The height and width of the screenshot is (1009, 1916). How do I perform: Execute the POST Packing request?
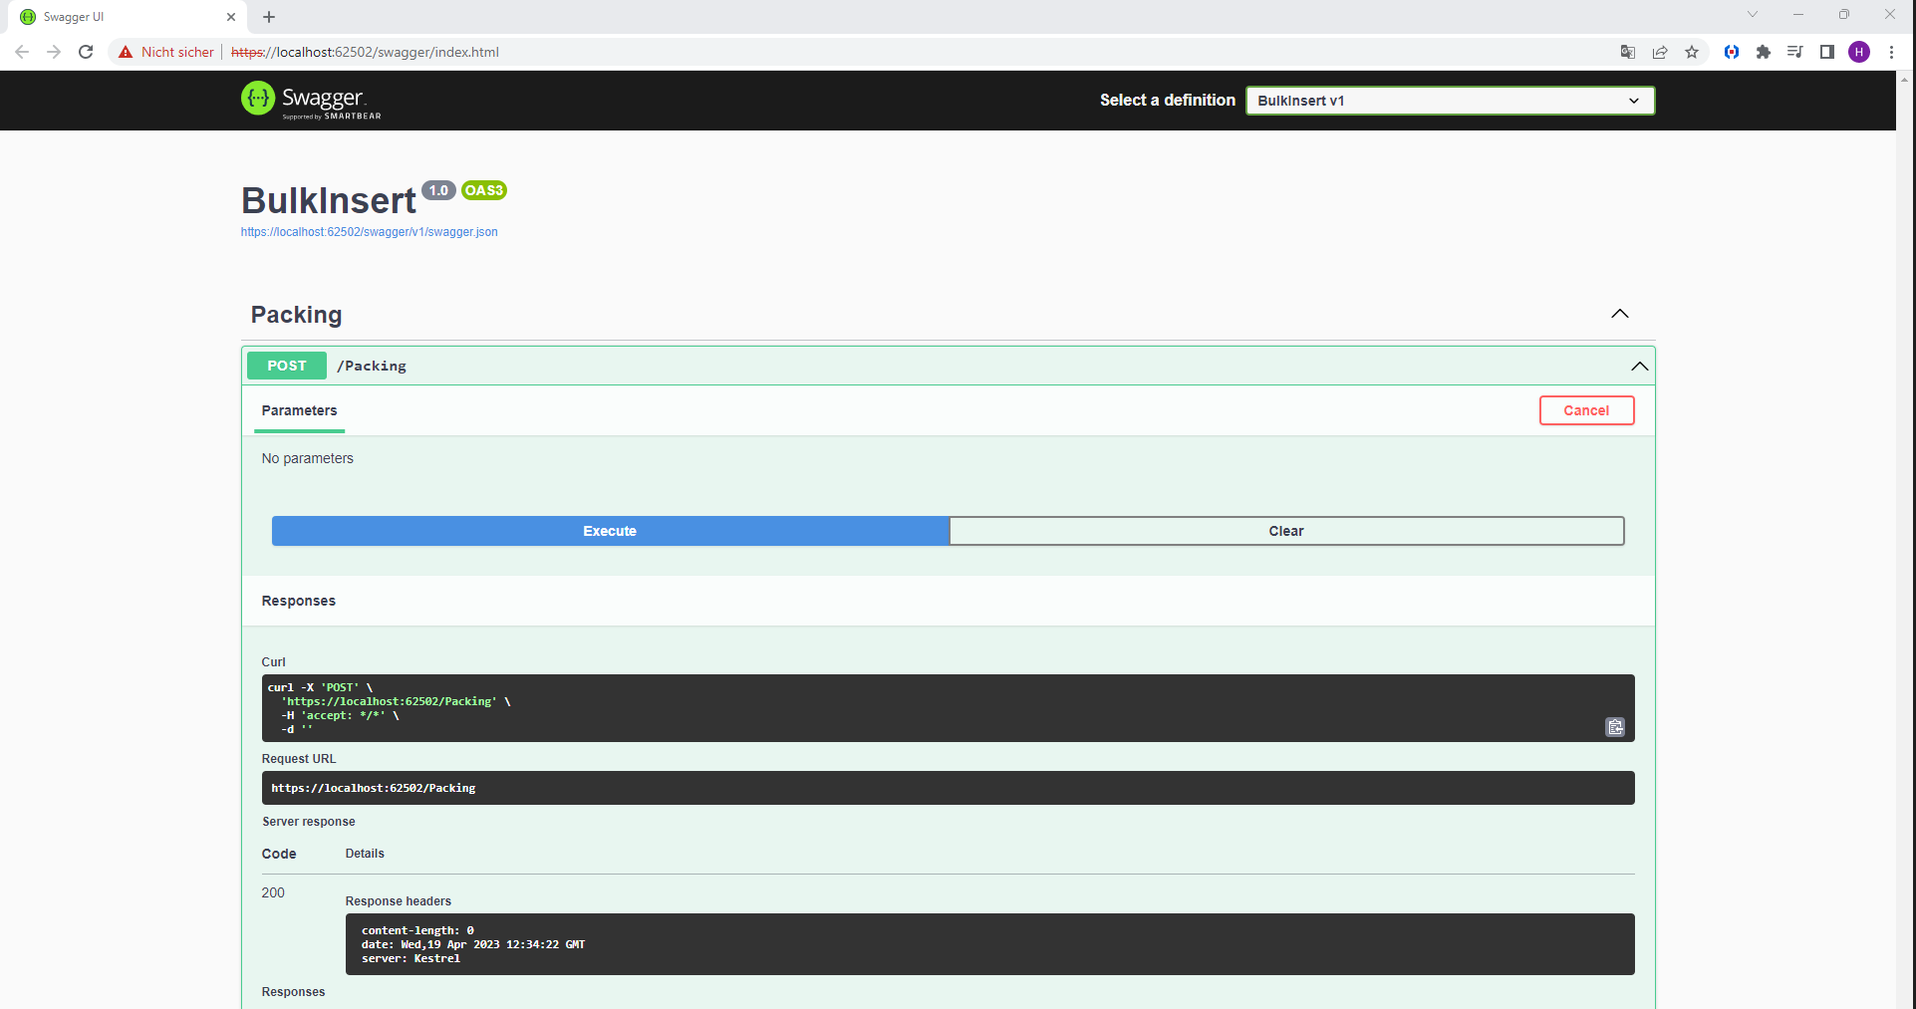click(609, 531)
